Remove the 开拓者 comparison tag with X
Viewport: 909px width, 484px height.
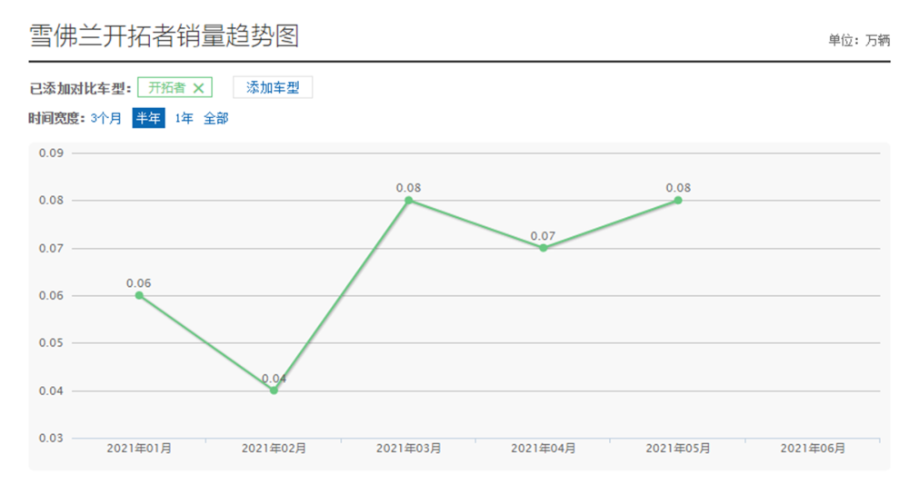(x=198, y=88)
